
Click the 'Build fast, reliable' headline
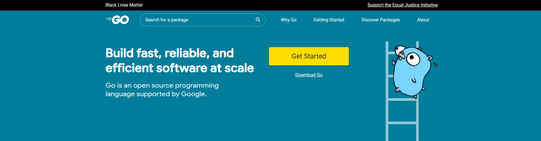pyautogui.click(x=170, y=53)
